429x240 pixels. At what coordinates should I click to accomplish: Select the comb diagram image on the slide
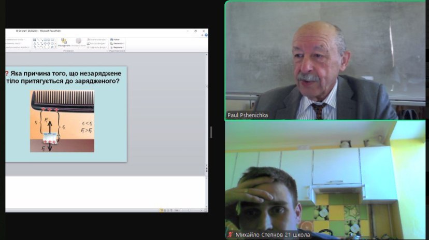62,121
